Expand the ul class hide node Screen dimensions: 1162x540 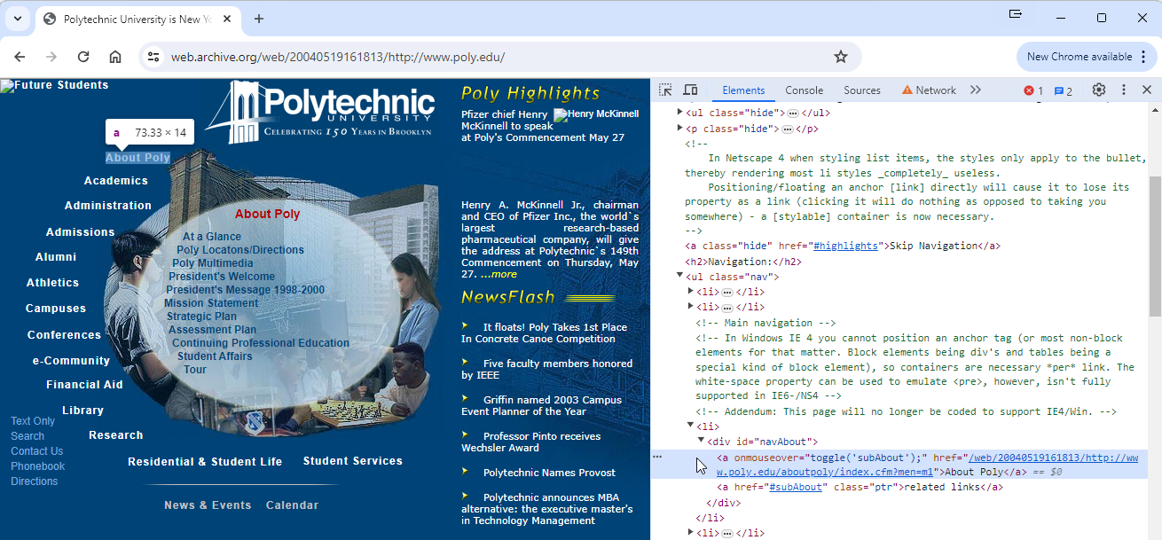pos(680,113)
